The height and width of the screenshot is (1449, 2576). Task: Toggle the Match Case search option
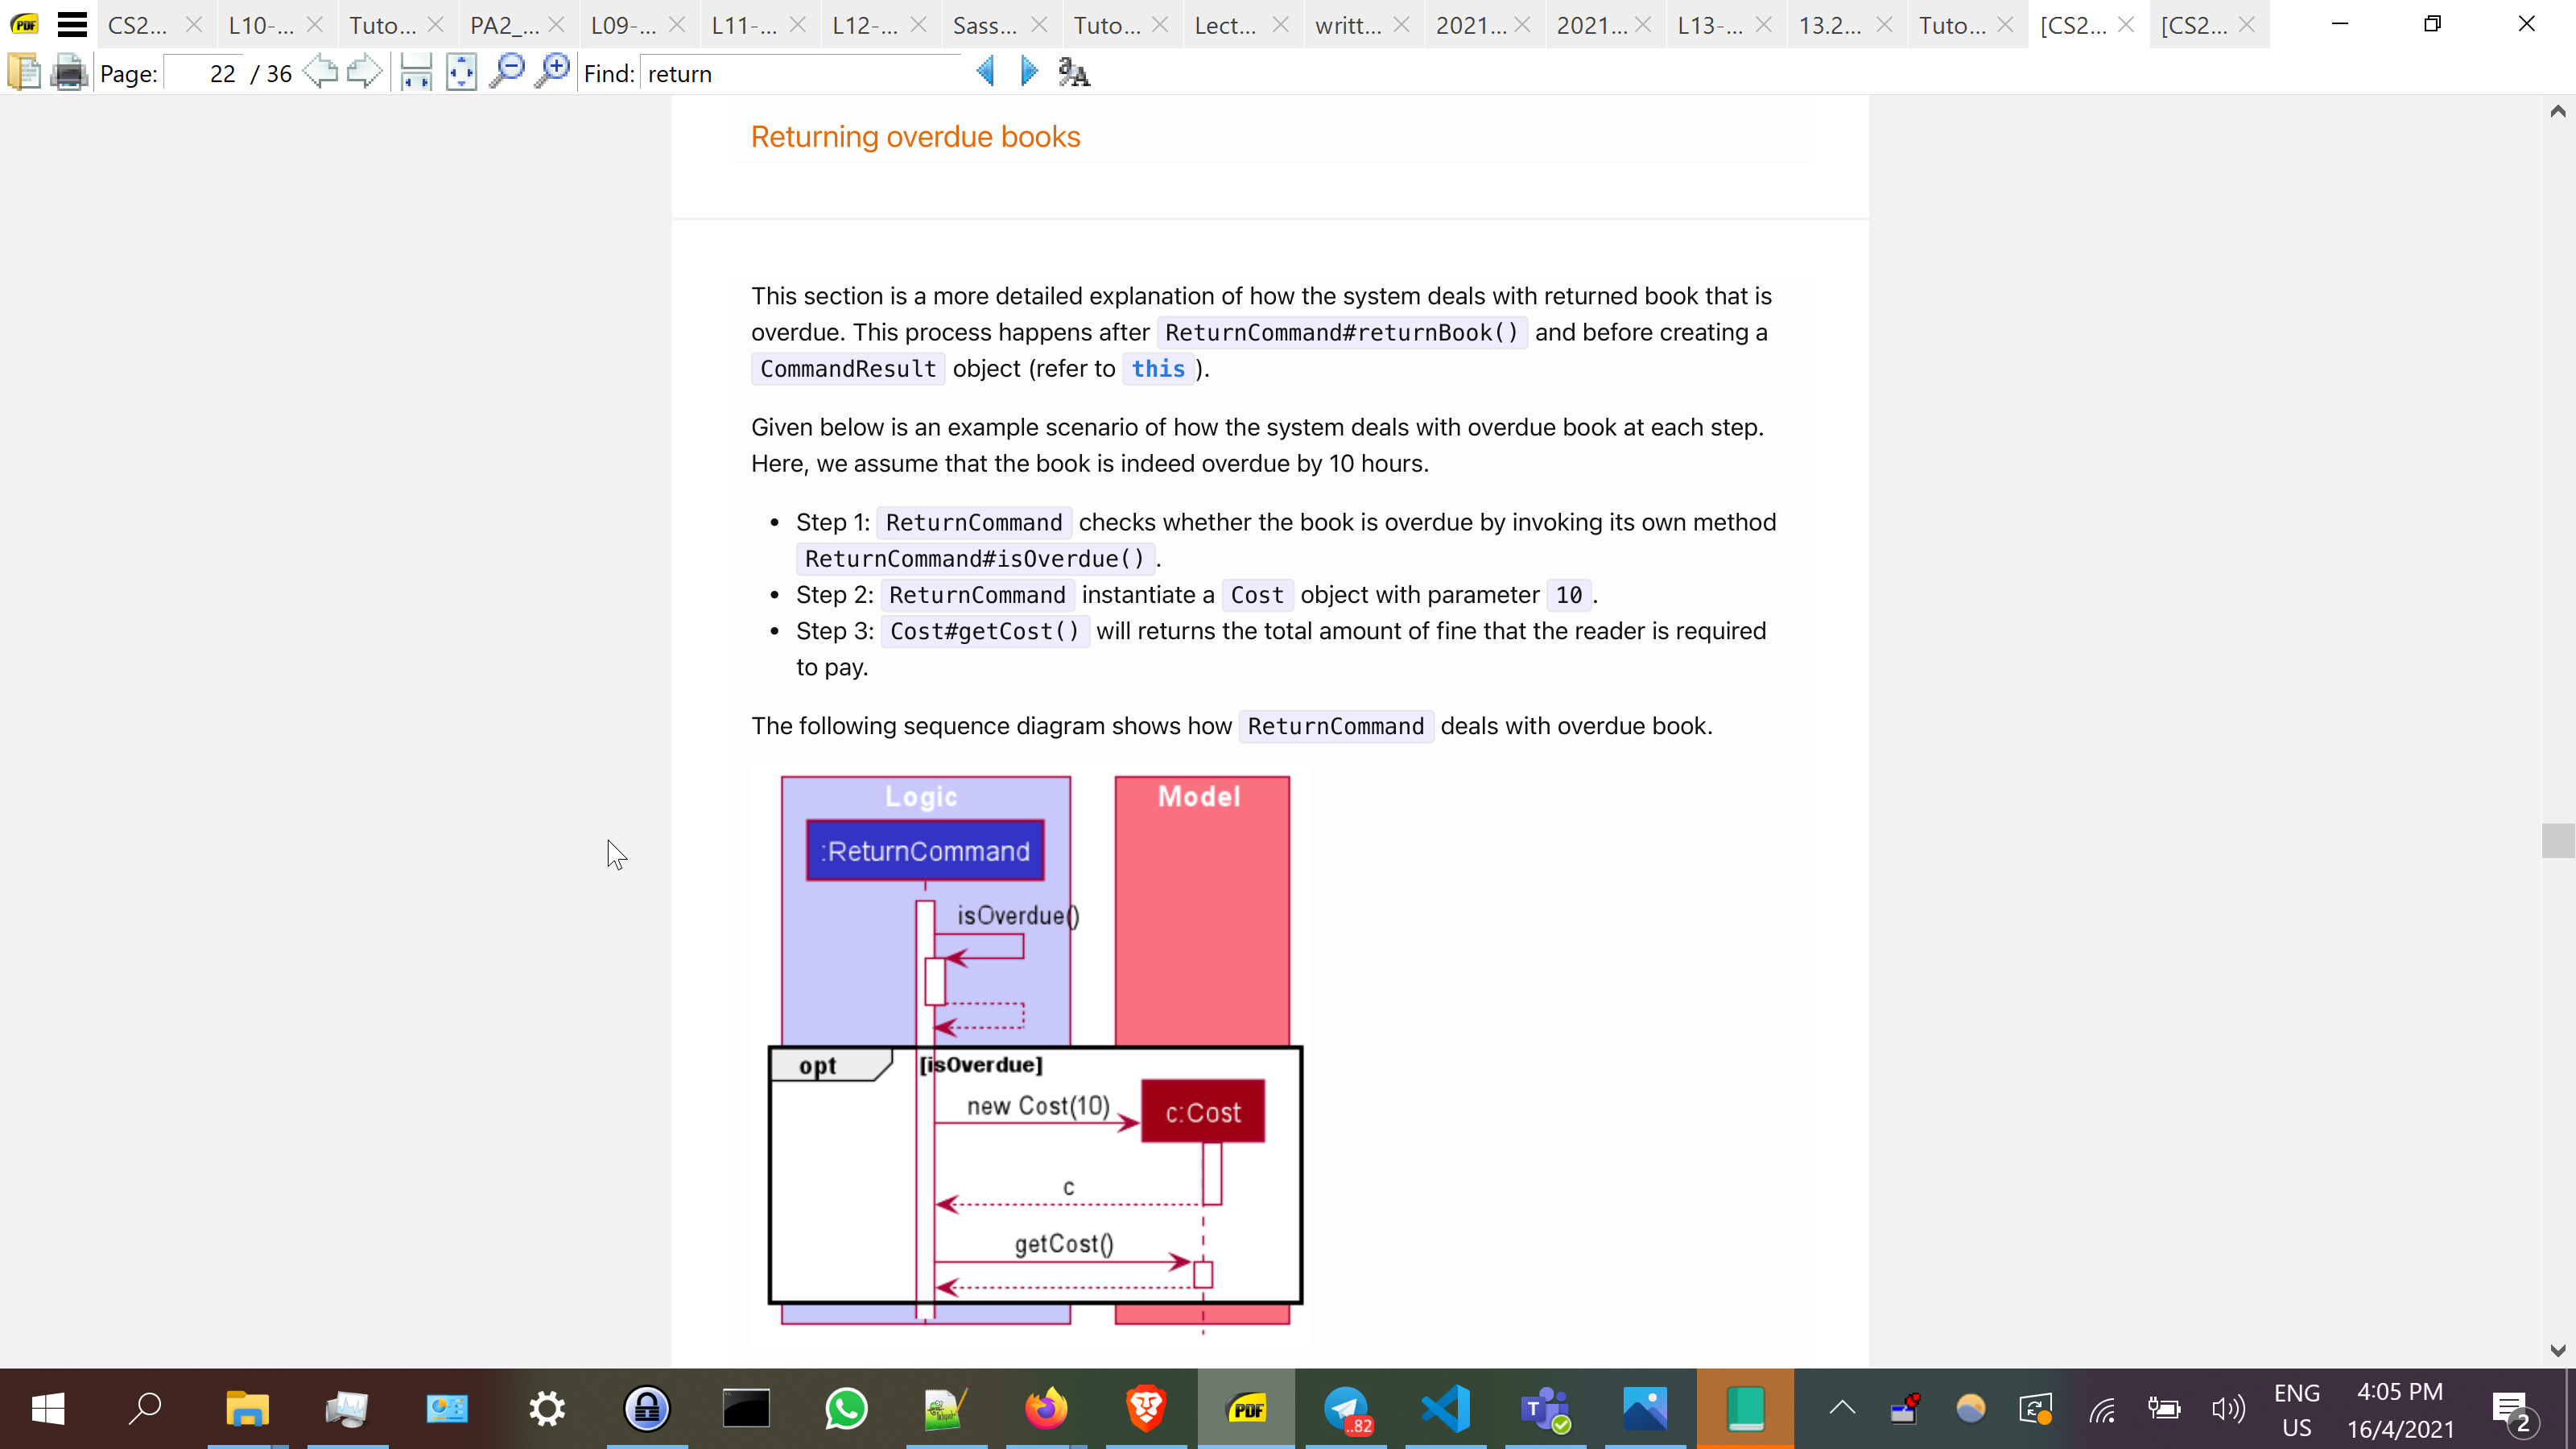[1074, 72]
